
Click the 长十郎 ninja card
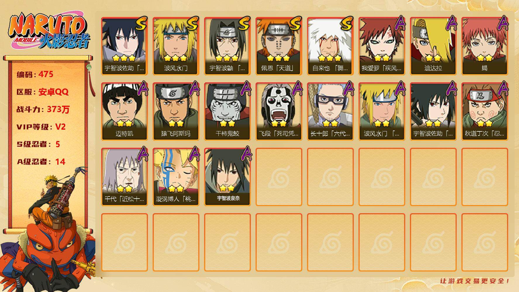coord(330,112)
